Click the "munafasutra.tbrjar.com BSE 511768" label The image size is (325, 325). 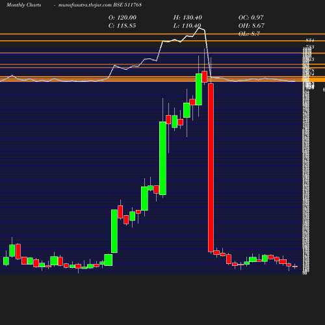click(x=100, y=5)
